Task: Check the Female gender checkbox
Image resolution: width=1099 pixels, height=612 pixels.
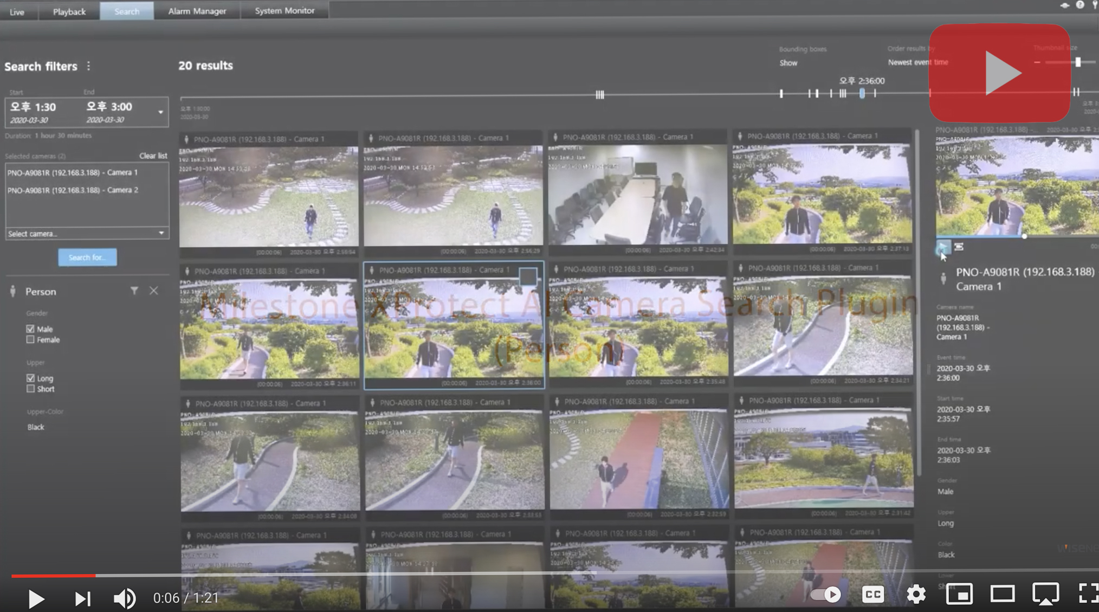Action: (x=30, y=339)
